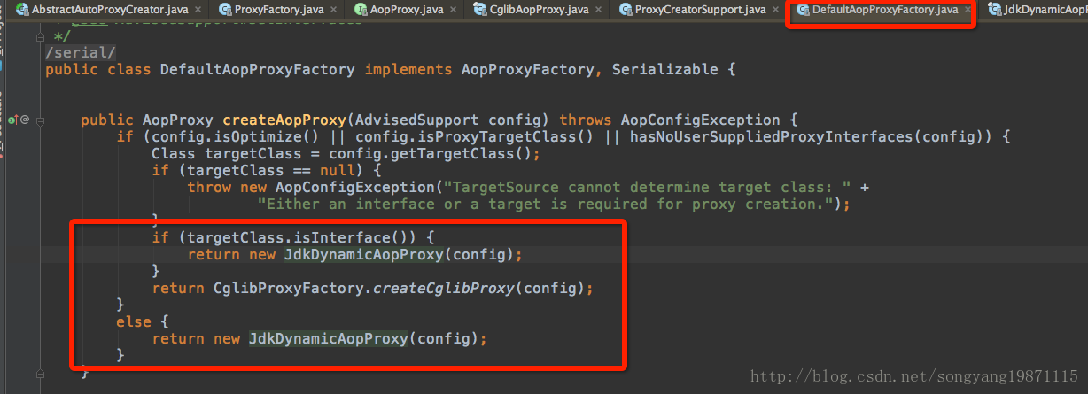The width and height of the screenshot is (1088, 394).
Task: Click the targetClass.isInterface() call
Action: [301, 237]
